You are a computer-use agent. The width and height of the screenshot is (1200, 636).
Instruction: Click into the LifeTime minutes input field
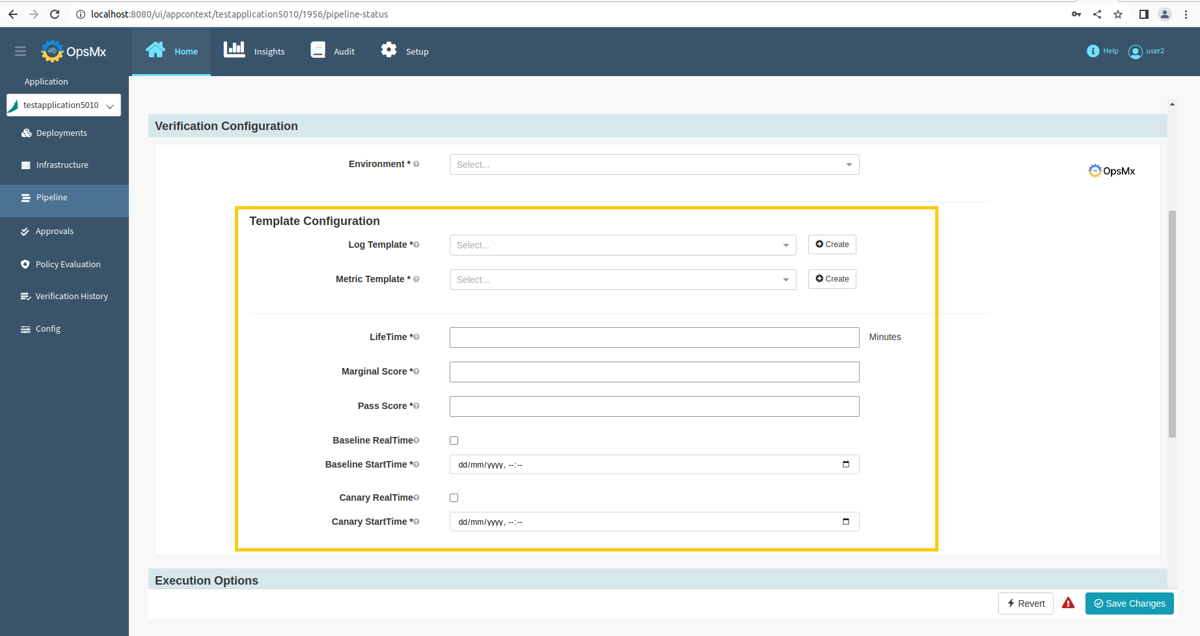coord(654,338)
